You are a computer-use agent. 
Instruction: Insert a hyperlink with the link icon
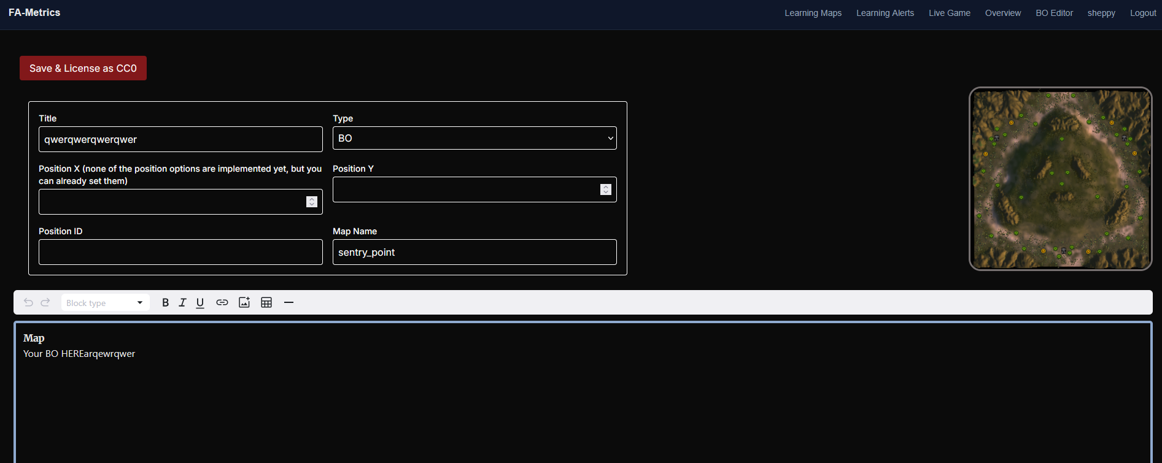(222, 302)
